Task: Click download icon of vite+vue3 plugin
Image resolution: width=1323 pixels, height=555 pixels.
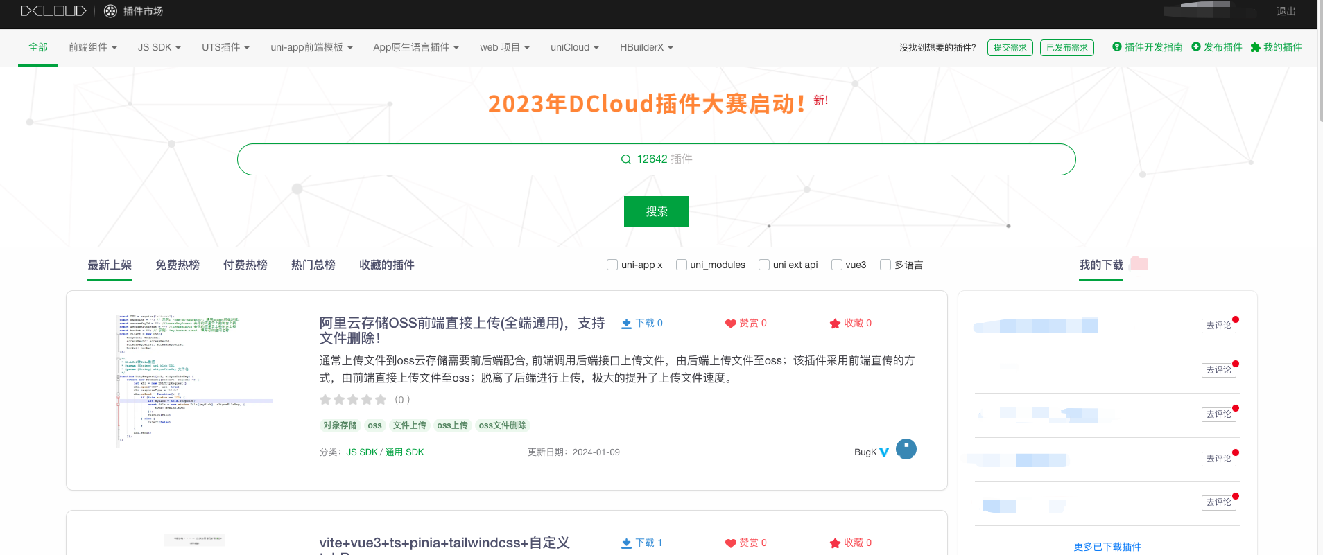Action: (626, 543)
